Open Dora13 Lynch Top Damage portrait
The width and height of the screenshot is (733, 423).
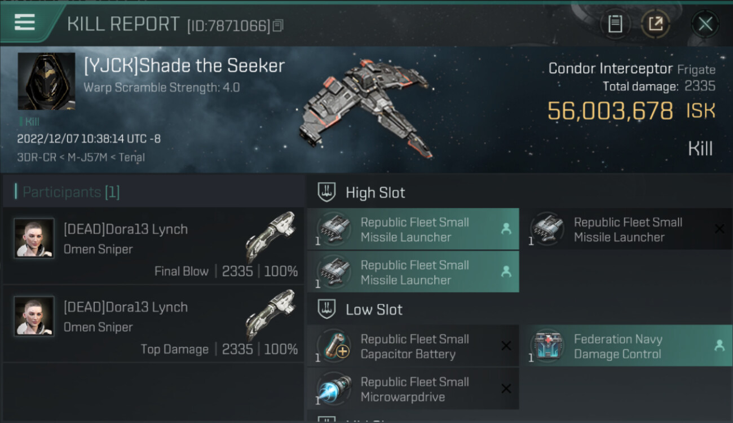click(x=34, y=316)
